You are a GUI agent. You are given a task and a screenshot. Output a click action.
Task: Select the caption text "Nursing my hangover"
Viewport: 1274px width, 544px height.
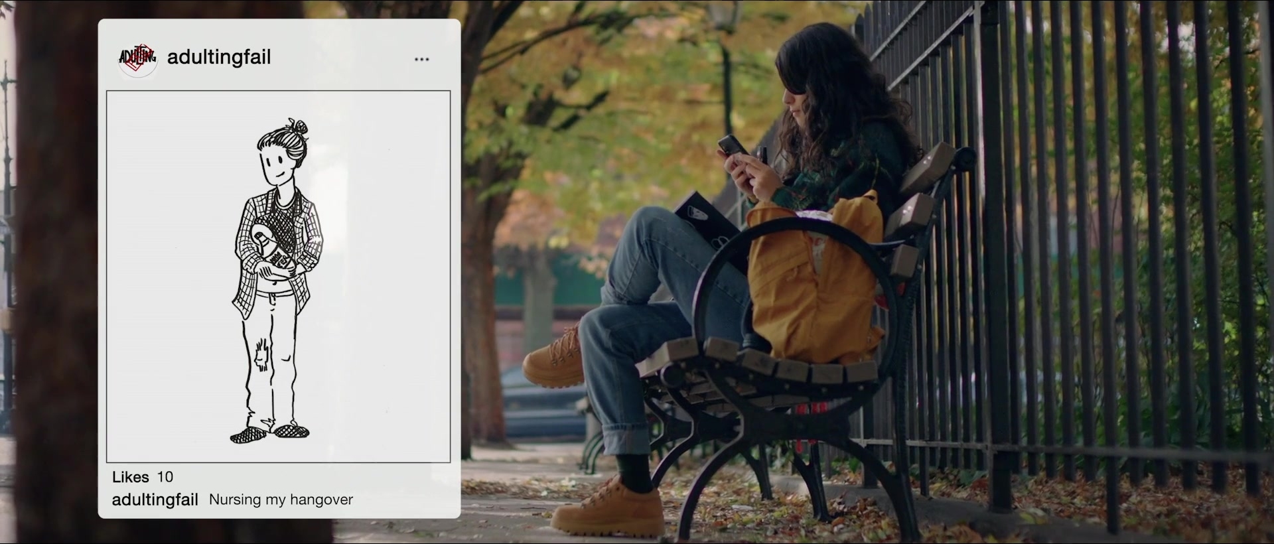(x=281, y=500)
